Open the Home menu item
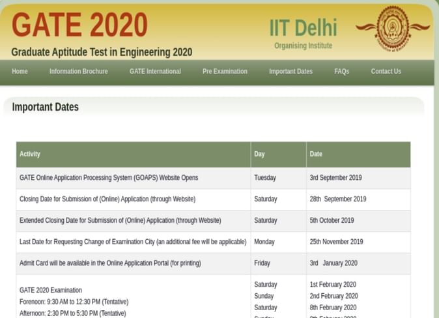This screenshot has height=318, width=439. (x=20, y=72)
